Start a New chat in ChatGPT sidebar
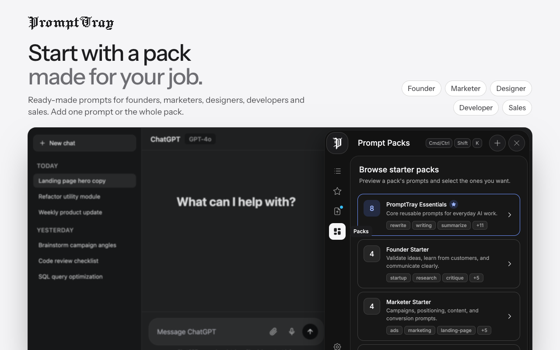 (85, 143)
